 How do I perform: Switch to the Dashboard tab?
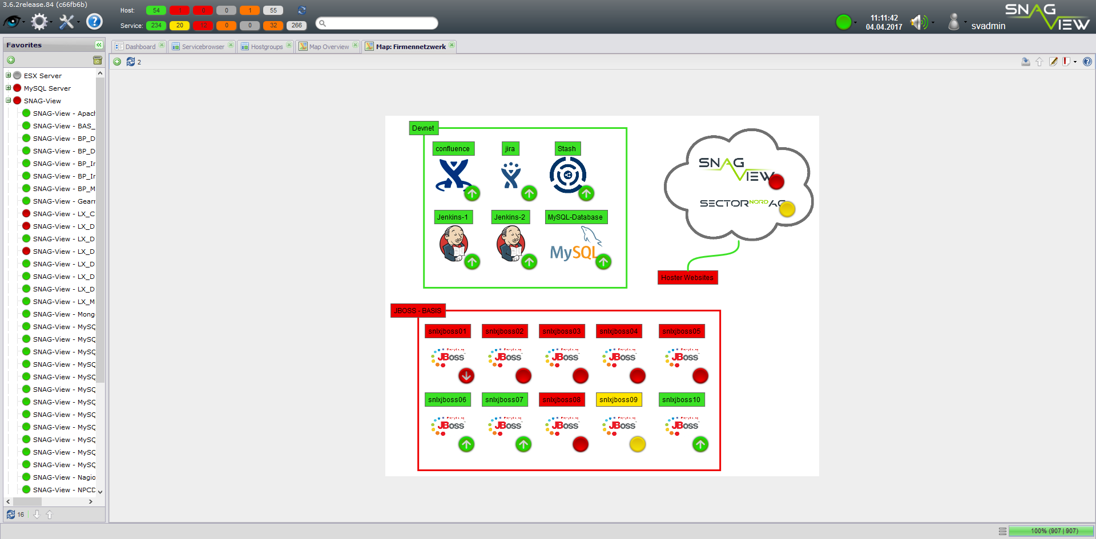(140, 47)
